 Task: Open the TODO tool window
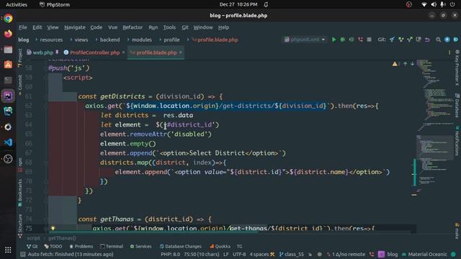tap(53, 246)
